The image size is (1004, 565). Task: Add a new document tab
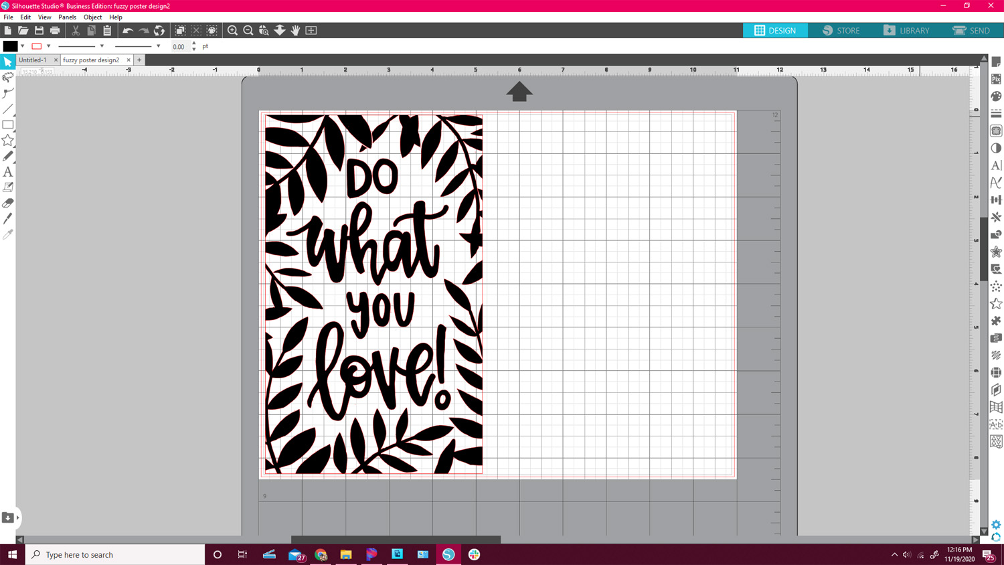(139, 60)
